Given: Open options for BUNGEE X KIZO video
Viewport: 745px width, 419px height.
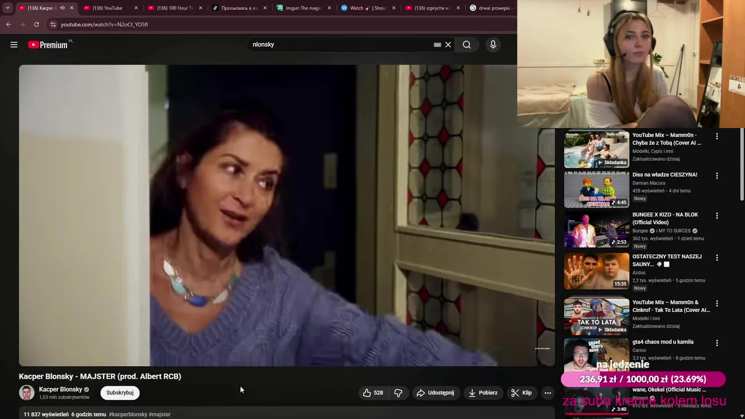Looking at the screenshot, I should pyautogui.click(x=717, y=216).
